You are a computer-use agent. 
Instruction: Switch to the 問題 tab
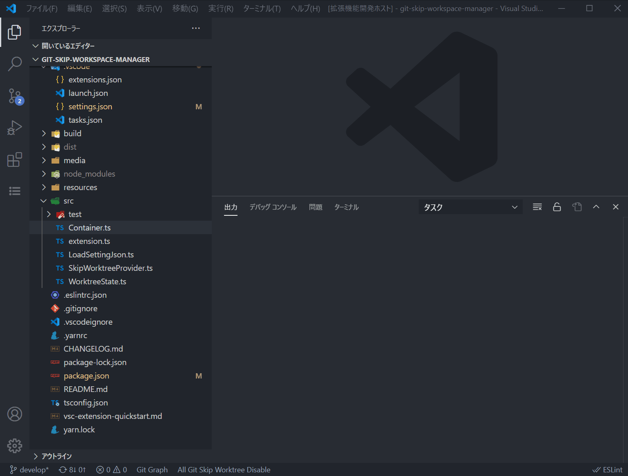[315, 207]
